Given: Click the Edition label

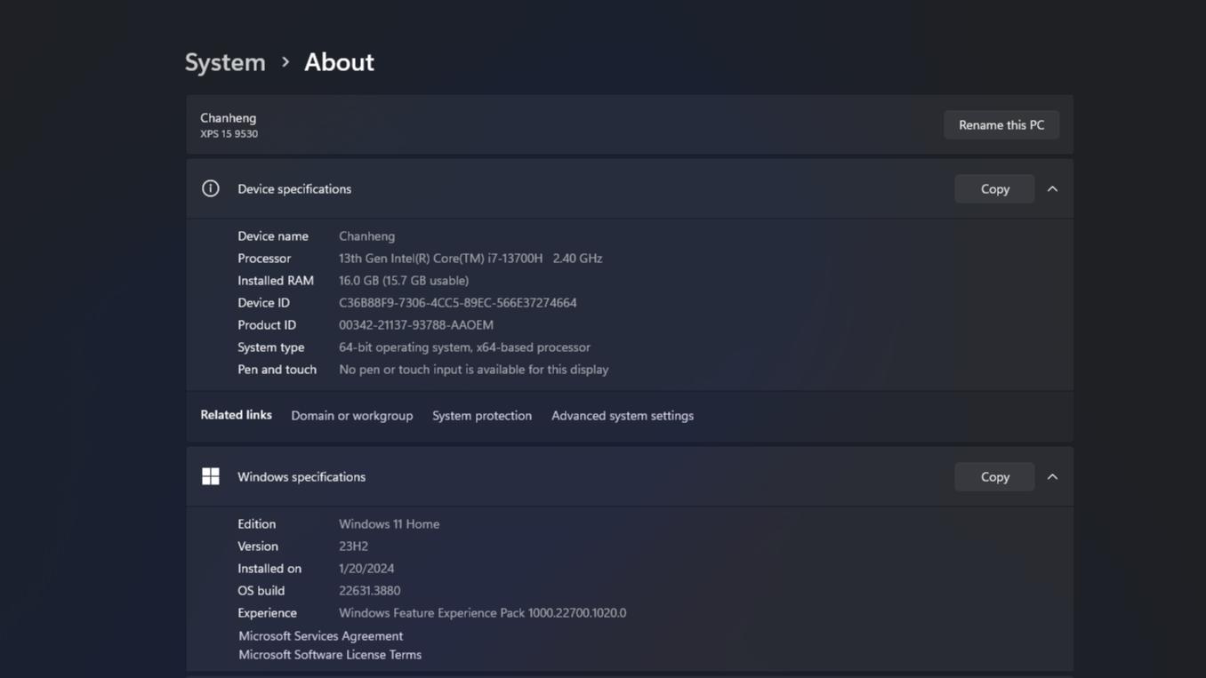Looking at the screenshot, I should tap(256, 523).
